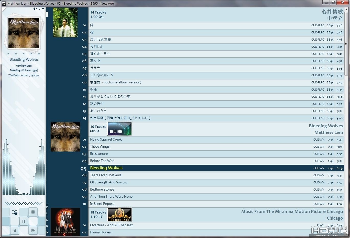The height and width of the screenshot is (238, 350).
Task: Click the playing track 'Bleeding Wolves' row
Action: [x=216, y=168]
